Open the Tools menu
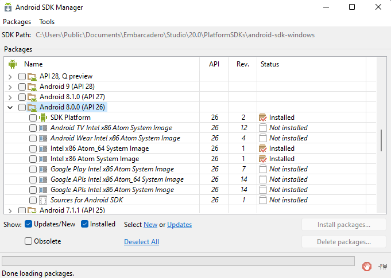 [47, 22]
